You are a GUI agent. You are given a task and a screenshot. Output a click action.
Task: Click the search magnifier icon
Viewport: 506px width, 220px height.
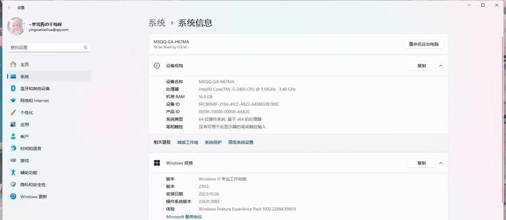point(86,47)
